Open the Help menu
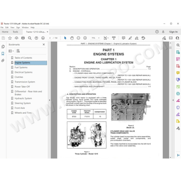The image size is (181, 181). click(x=32, y=27)
